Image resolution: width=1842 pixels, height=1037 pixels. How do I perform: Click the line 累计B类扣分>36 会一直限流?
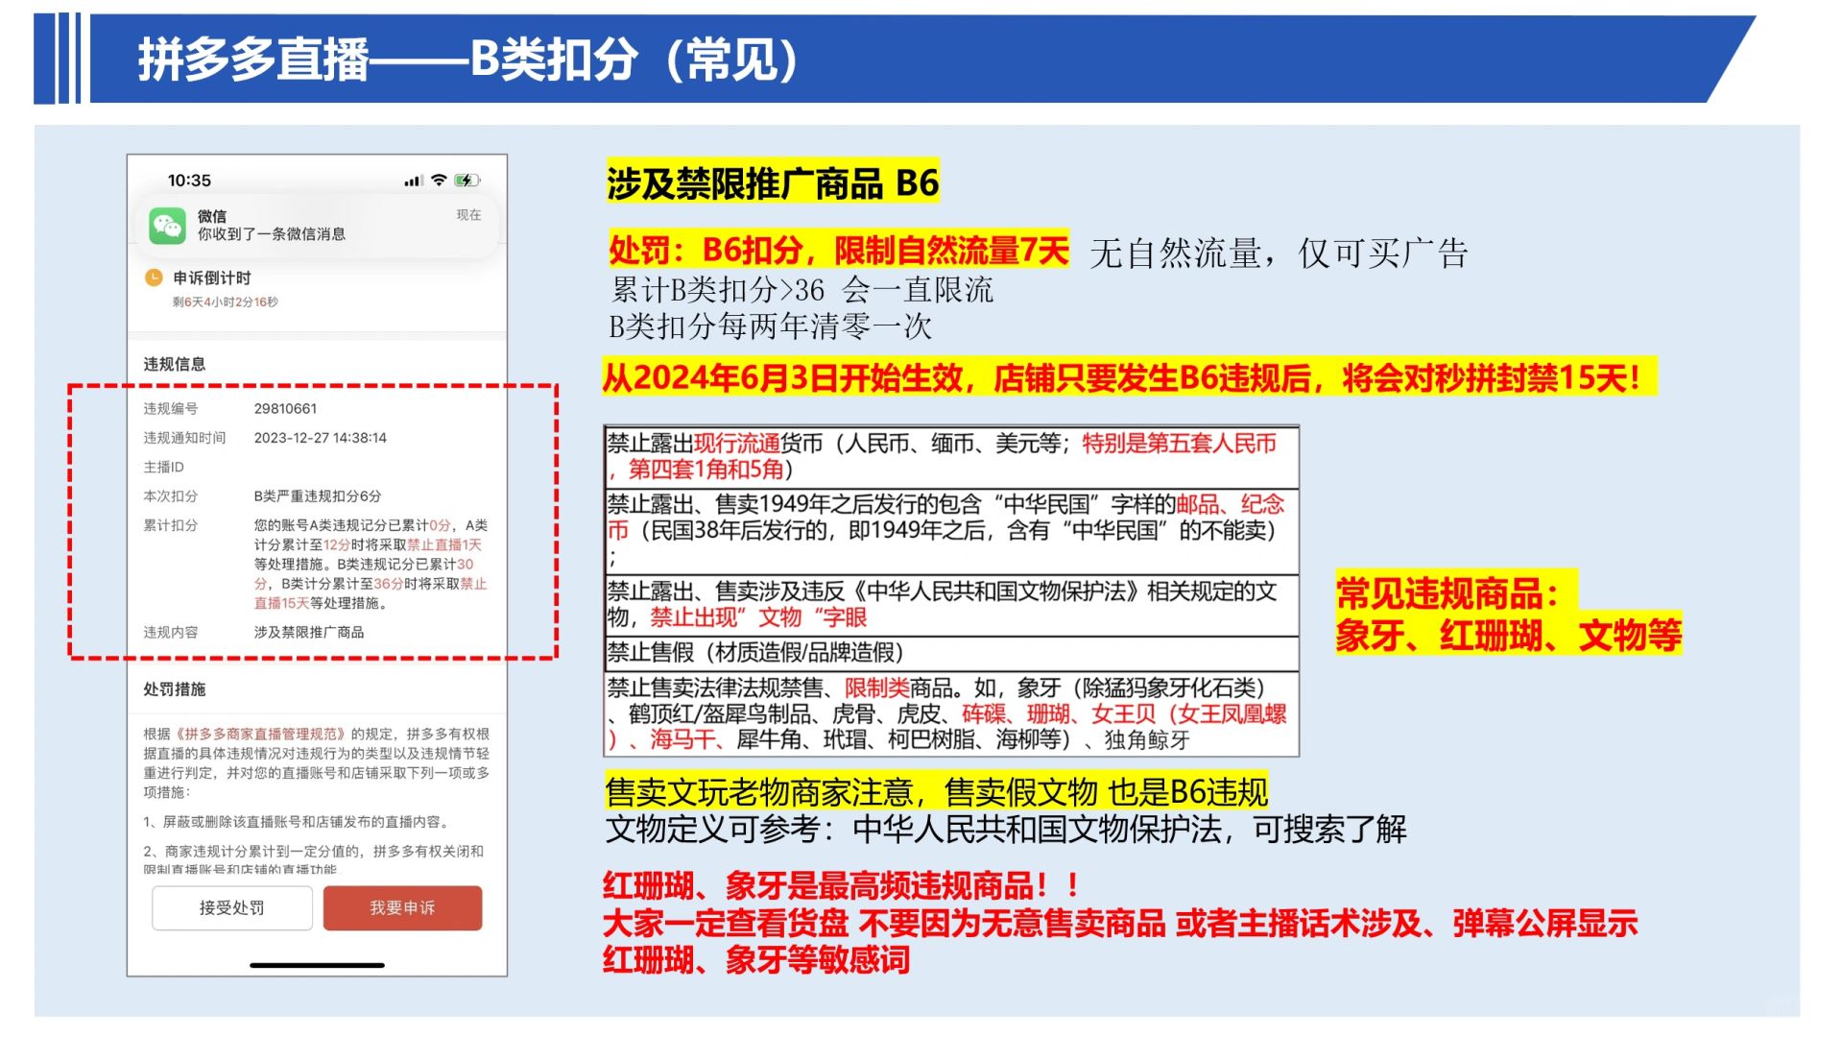coord(802,290)
